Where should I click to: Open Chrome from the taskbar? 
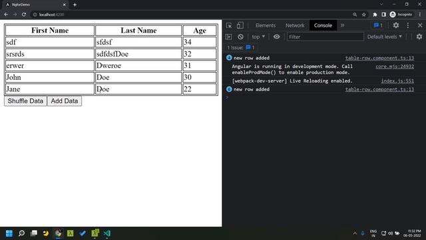(58, 233)
